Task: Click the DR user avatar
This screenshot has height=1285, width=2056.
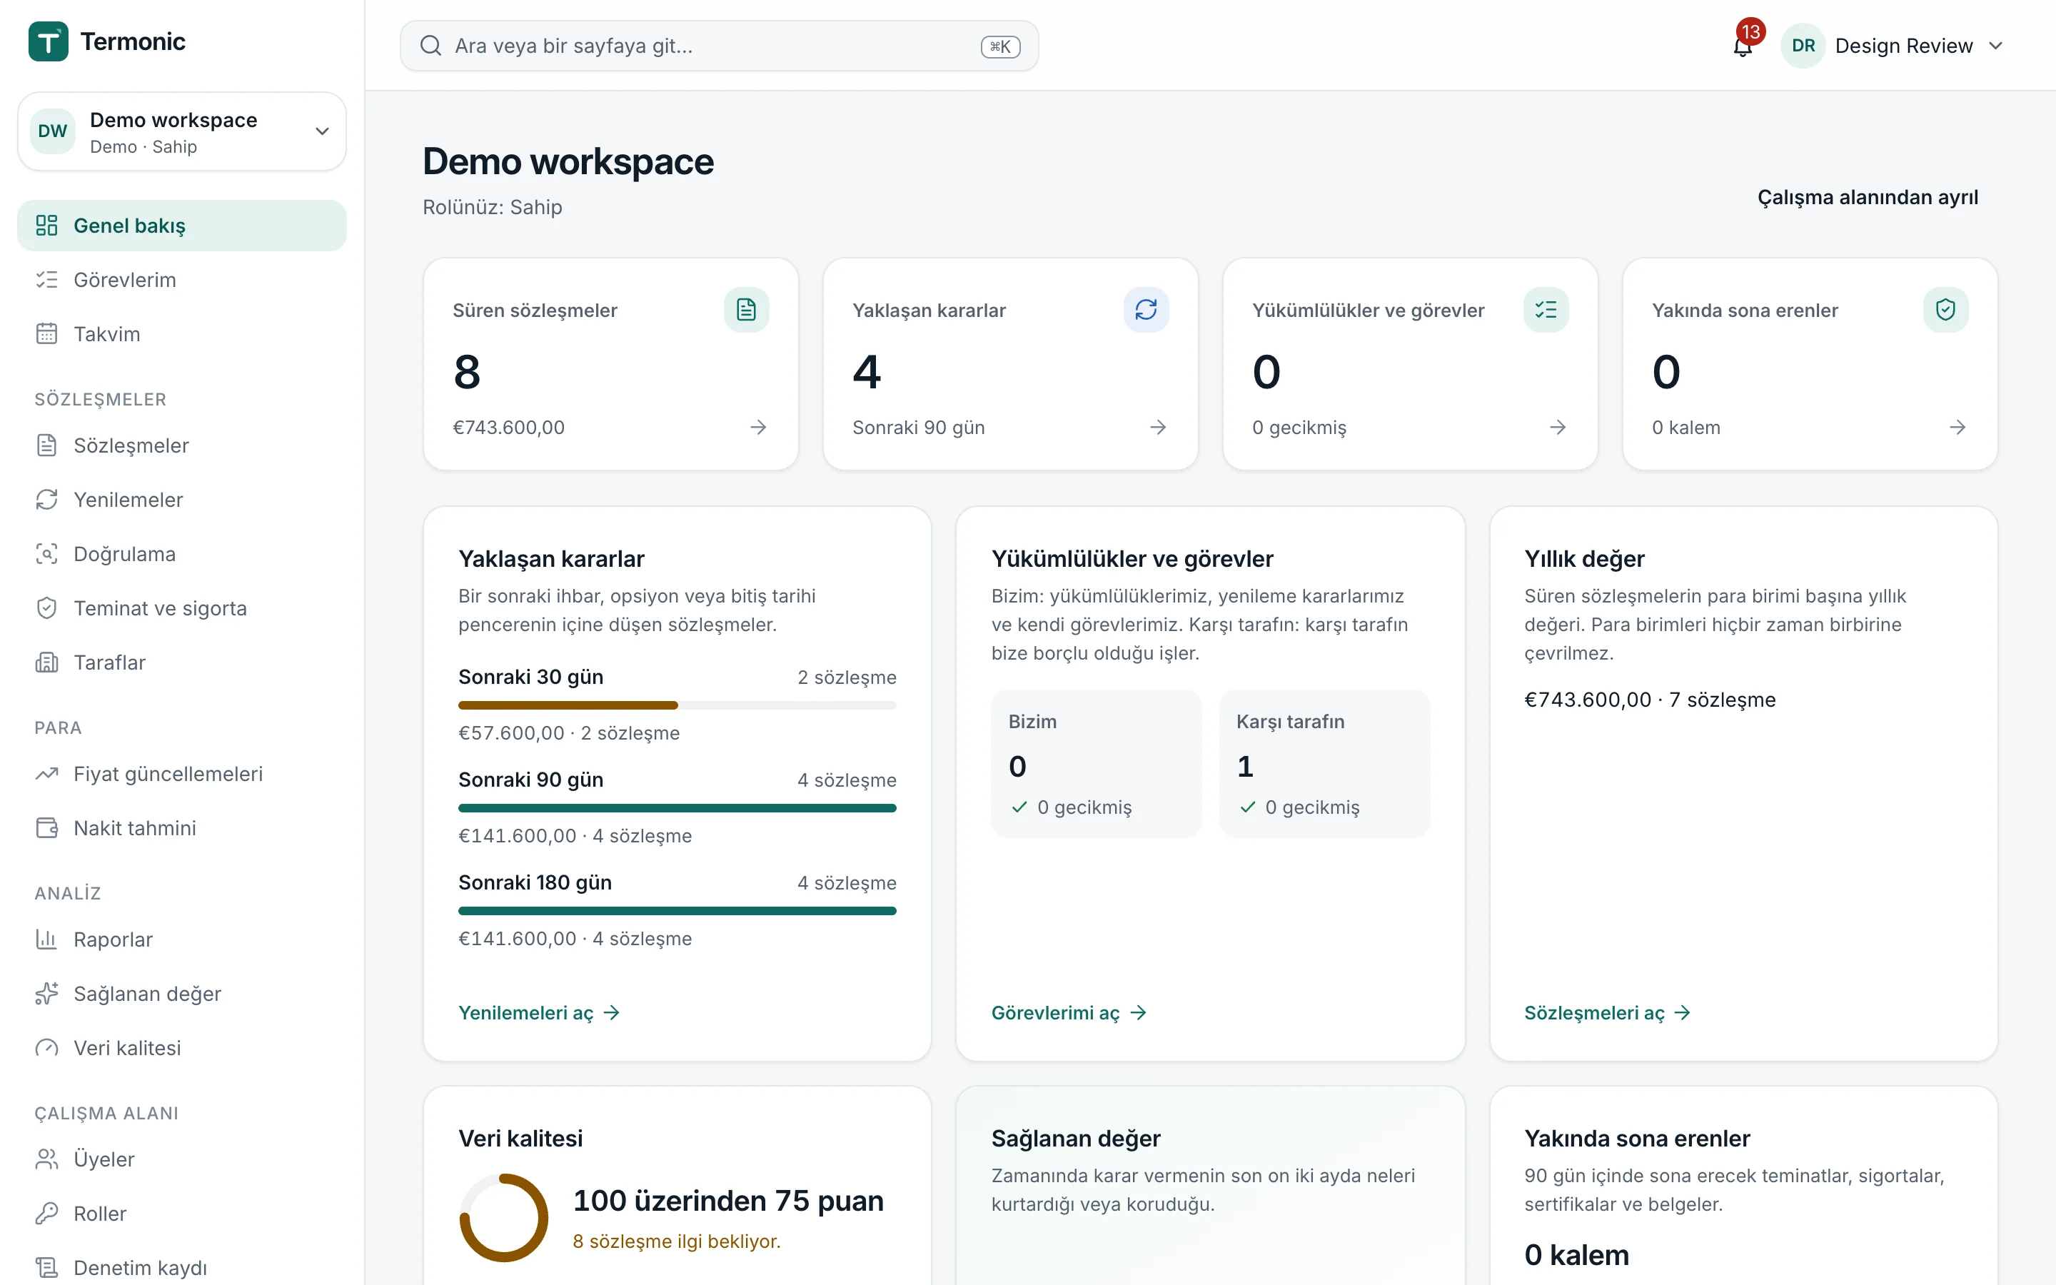Action: point(1803,46)
